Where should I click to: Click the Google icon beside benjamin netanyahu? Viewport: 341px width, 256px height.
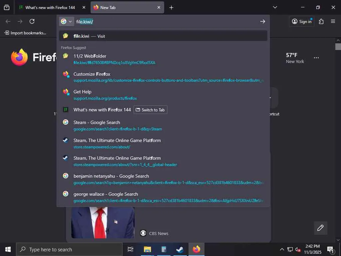pos(66,176)
